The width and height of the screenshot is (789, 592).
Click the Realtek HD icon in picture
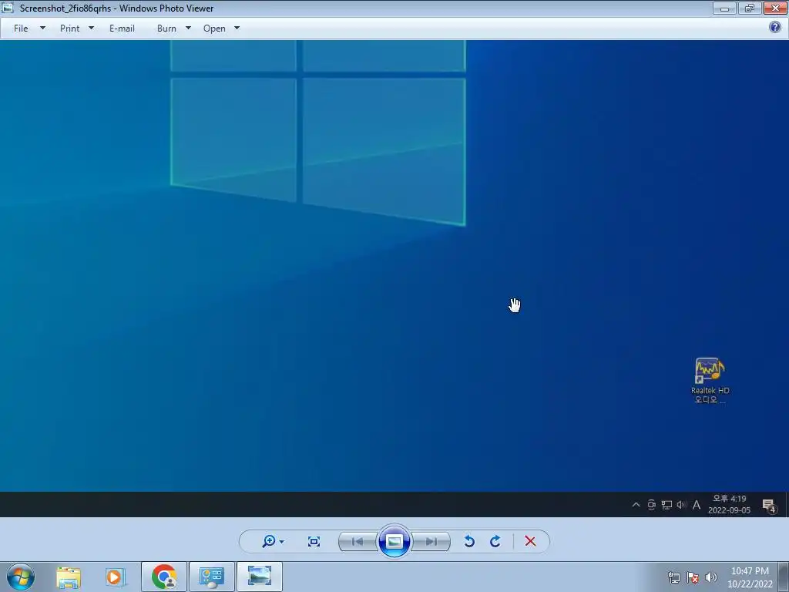pyautogui.click(x=710, y=380)
